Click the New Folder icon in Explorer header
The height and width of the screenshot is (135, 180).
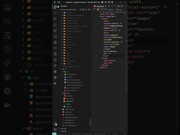click(83, 10)
